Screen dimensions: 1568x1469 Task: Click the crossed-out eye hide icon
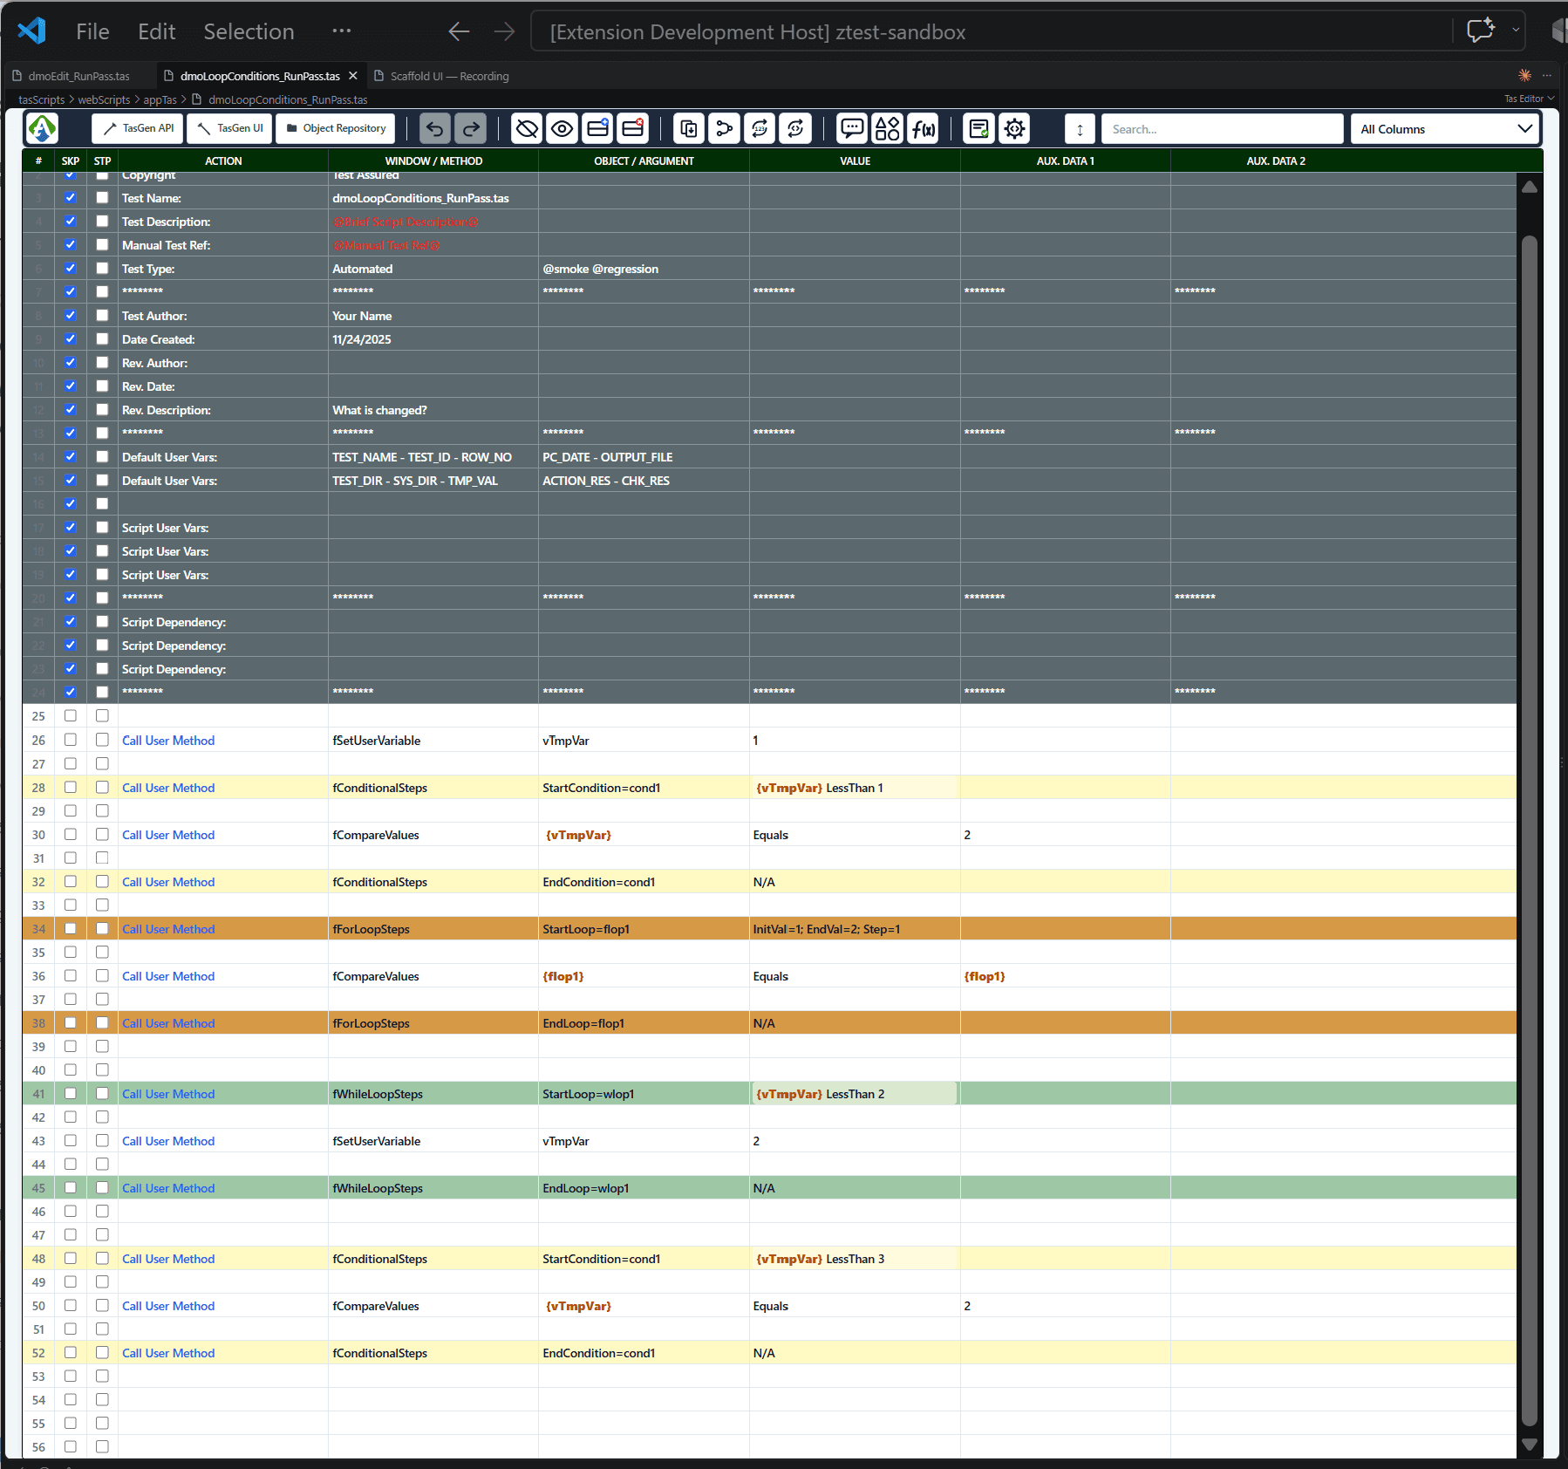point(527,129)
